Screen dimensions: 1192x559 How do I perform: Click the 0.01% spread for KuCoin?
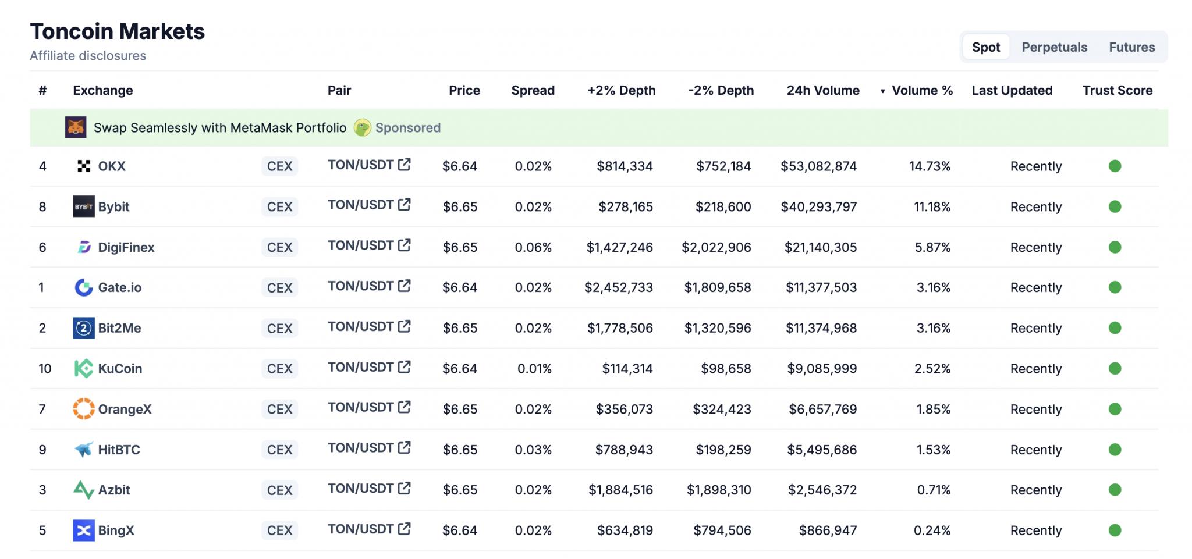tap(534, 368)
